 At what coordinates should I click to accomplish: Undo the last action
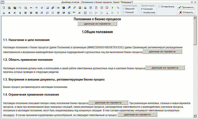coord(36,8)
